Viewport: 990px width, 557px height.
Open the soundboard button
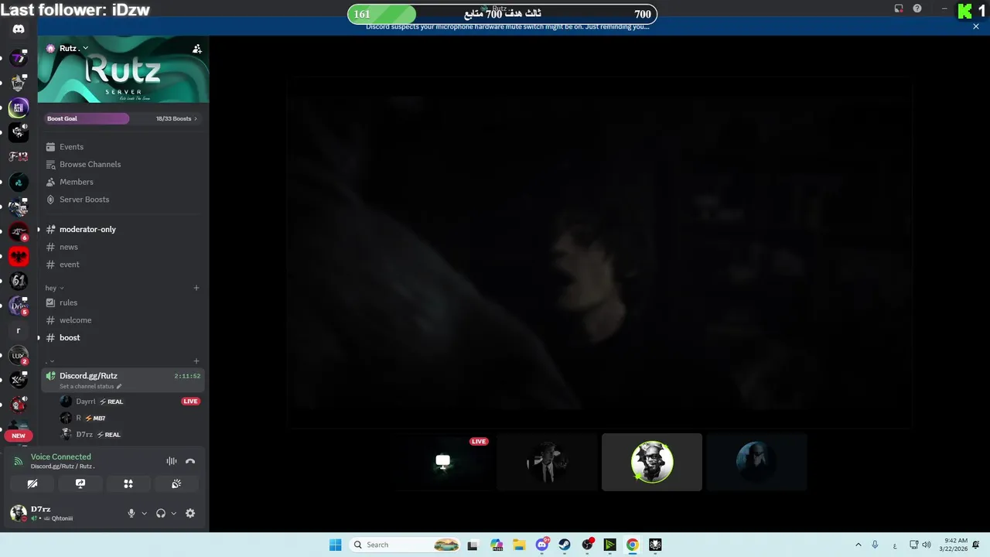176,484
